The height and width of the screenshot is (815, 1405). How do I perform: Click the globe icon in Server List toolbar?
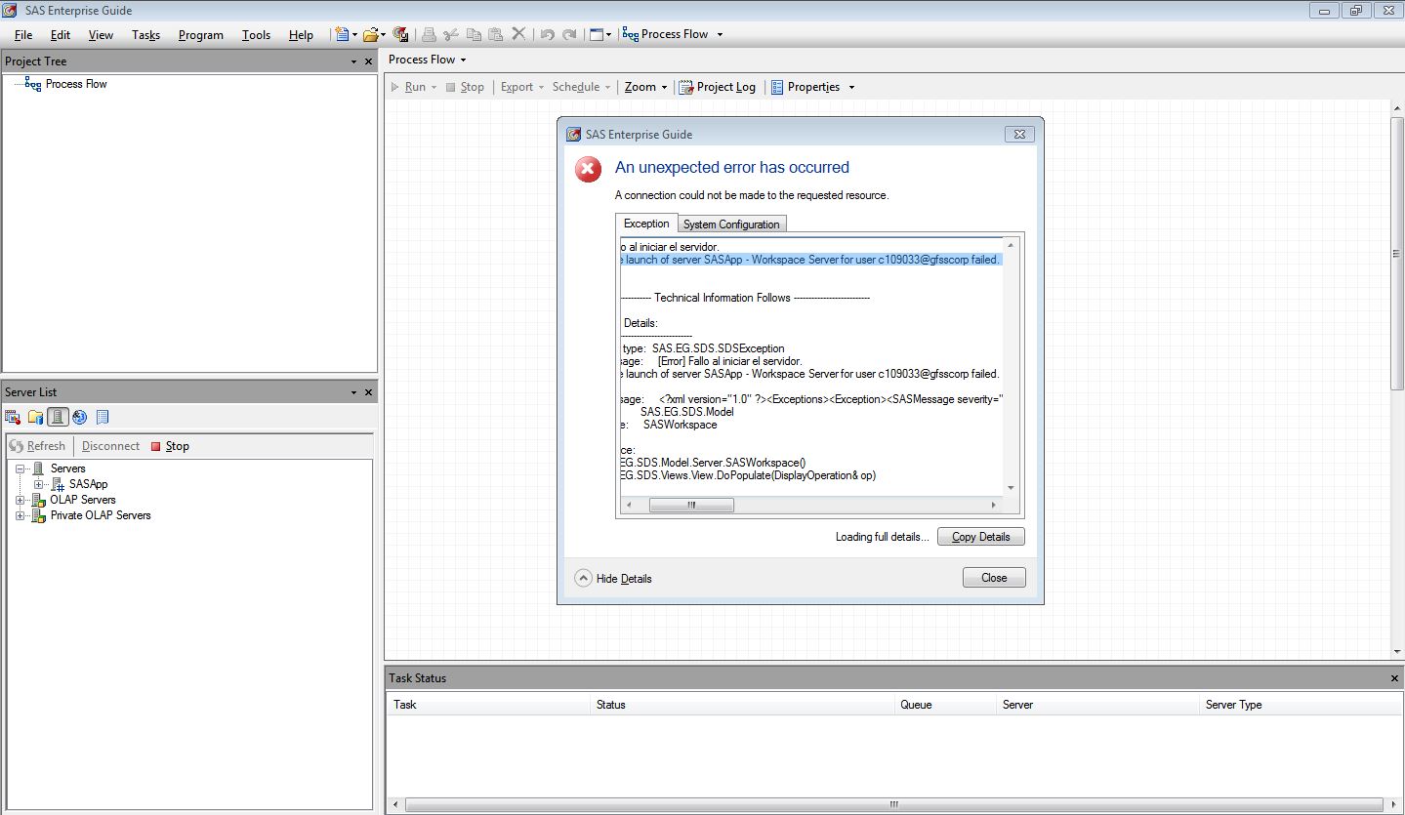tap(80, 417)
